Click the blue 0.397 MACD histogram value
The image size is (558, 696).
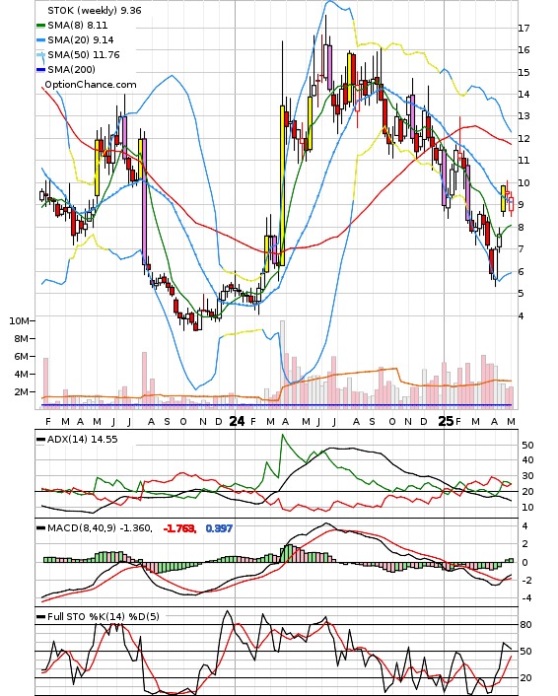tap(219, 528)
